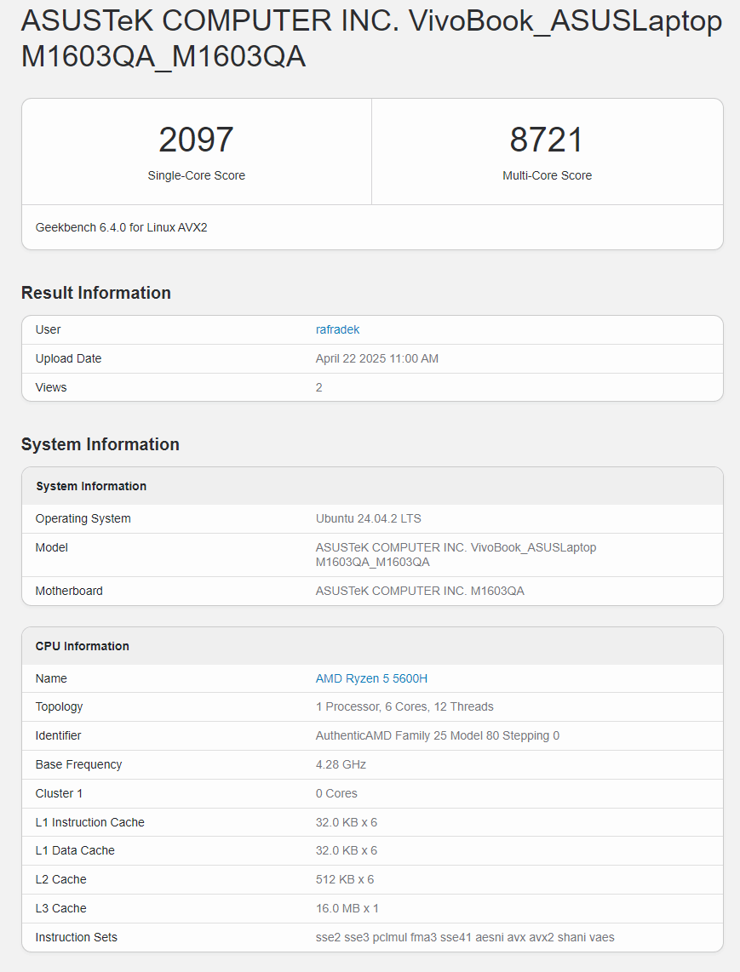Click the Ubuntu 24.04.2 LTS value
Screen dimensions: 740x972
pyautogui.click(x=369, y=519)
